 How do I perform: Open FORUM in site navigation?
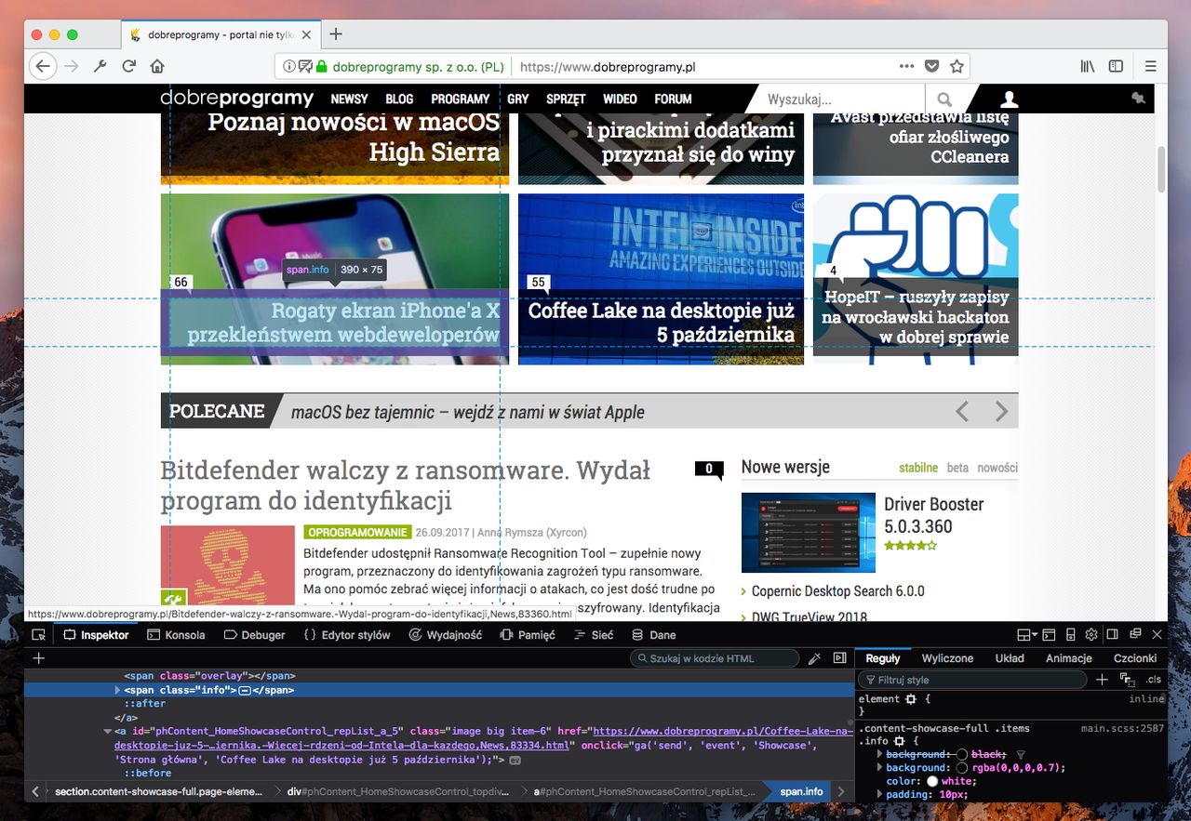click(x=673, y=99)
